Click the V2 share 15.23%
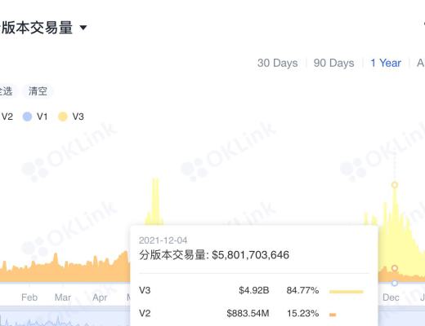Image resolution: width=425 pixels, height=326 pixels. point(302,314)
